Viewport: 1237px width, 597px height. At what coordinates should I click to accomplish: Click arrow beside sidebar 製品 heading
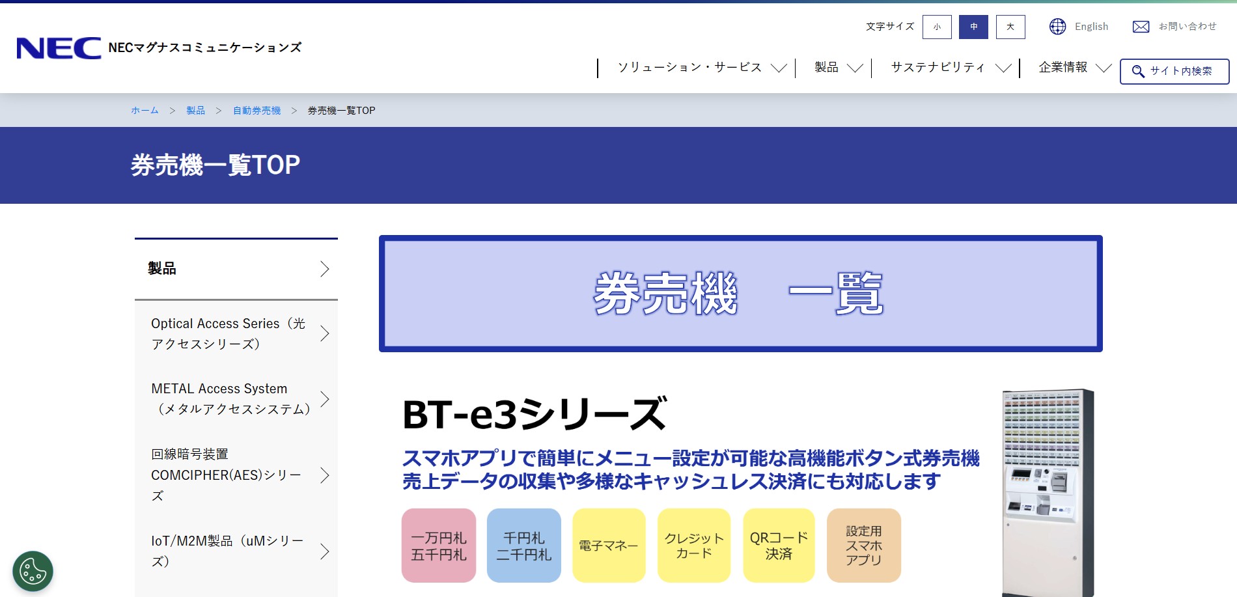pos(325,269)
